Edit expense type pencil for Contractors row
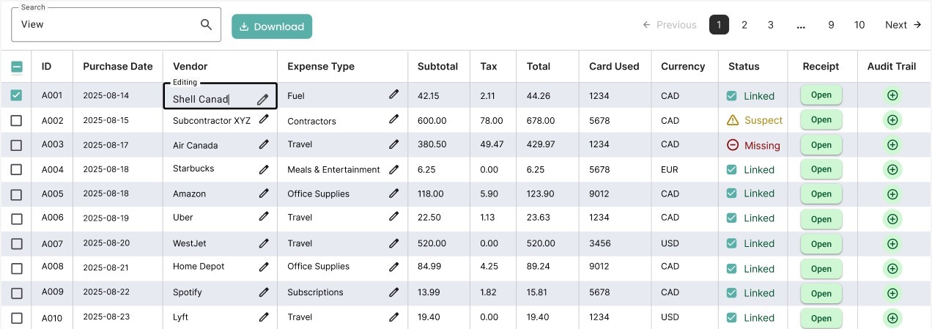 tap(394, 119)
